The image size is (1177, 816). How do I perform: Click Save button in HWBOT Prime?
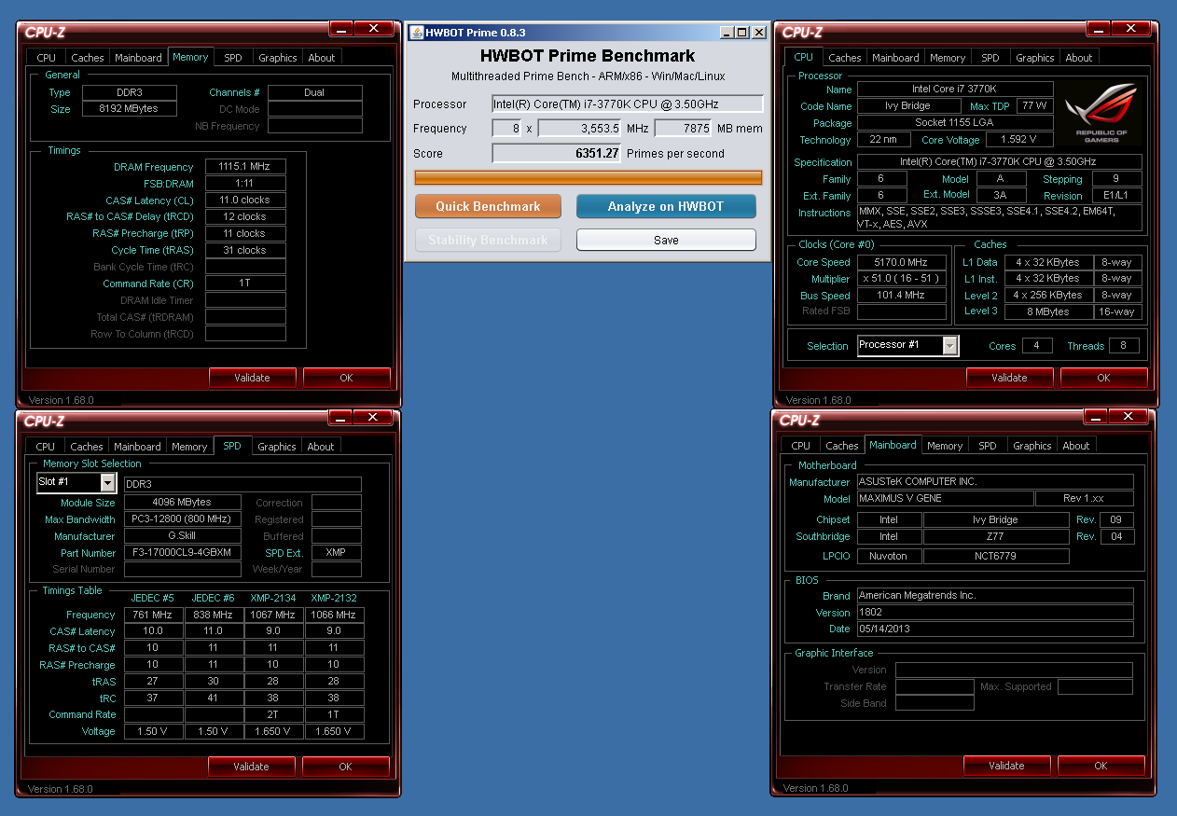tap(666, 240)
